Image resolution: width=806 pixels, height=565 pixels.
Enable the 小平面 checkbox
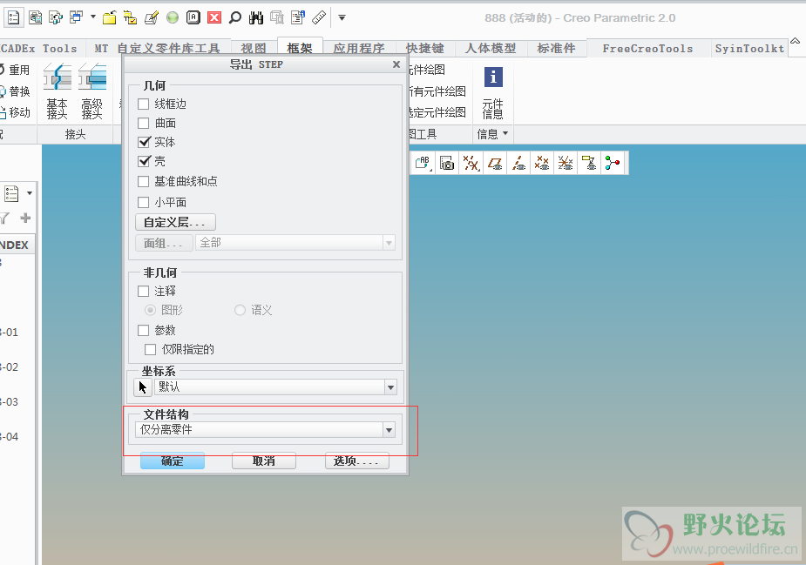(144, 202)
